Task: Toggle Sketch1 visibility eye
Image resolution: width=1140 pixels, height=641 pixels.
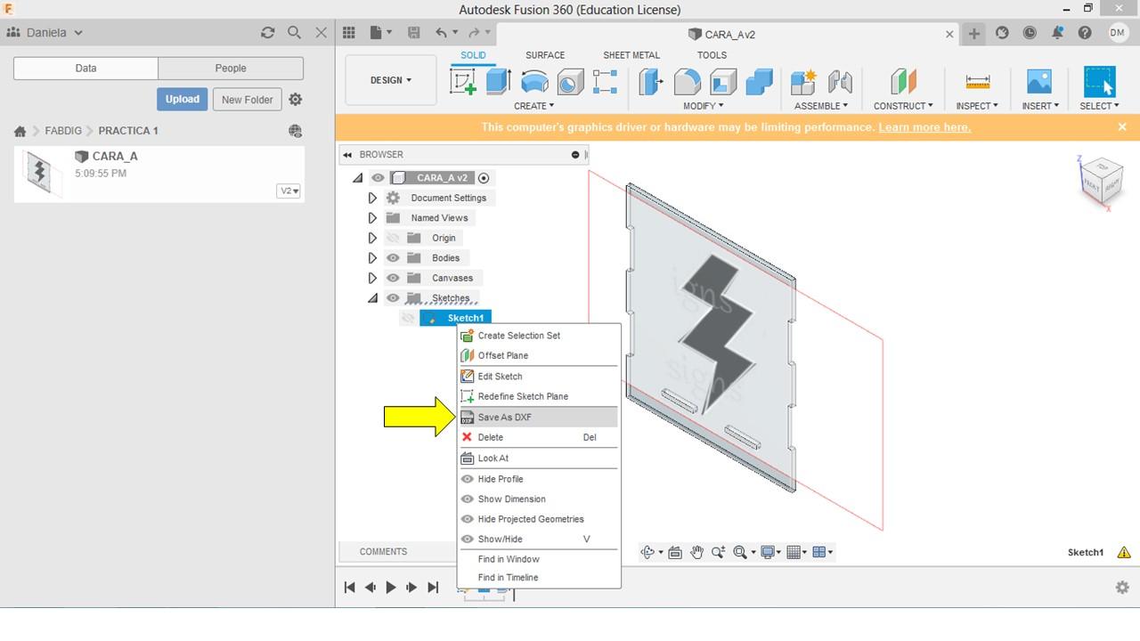Action: (408, 318)
